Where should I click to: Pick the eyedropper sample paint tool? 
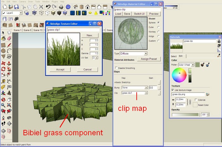tap(219, 55)
